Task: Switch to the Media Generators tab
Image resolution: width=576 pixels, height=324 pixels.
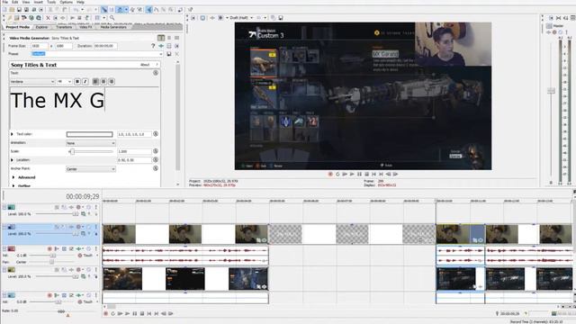Action: click(113, 27)
